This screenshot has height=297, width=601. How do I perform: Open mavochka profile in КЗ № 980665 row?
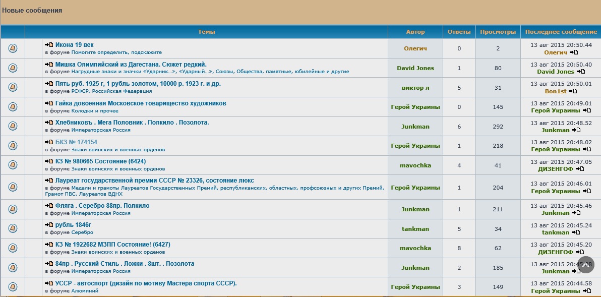[415, 165]
